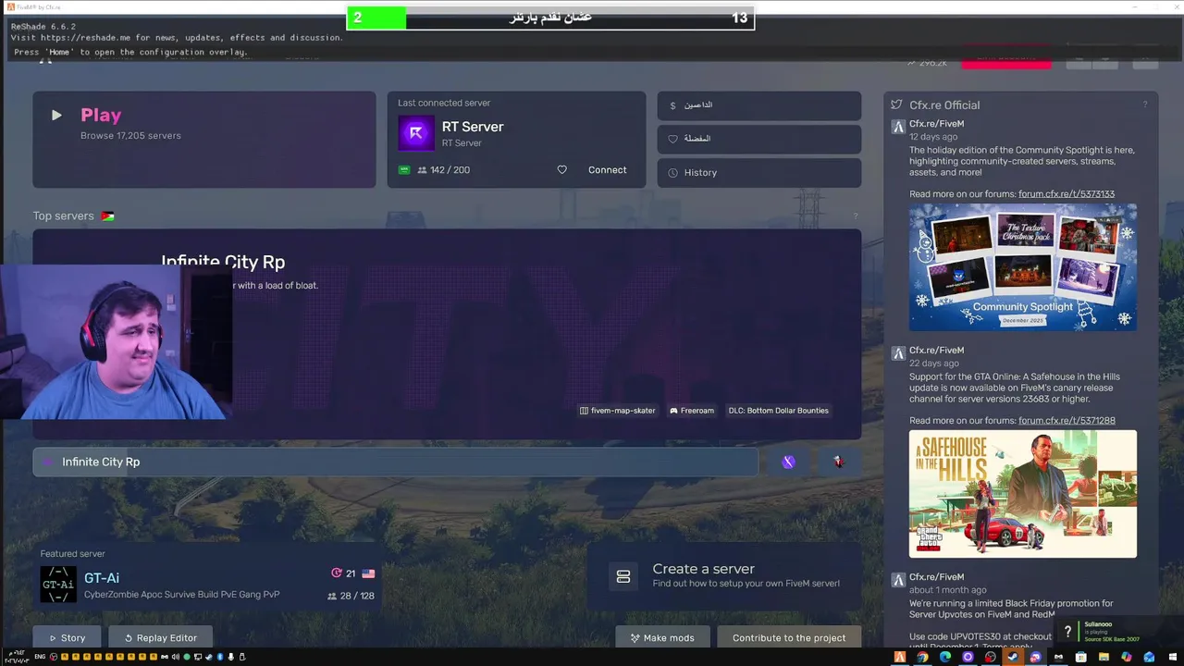Open the supporters row with dollar sign
The image size is (1184, 666).
click(759, 105)
